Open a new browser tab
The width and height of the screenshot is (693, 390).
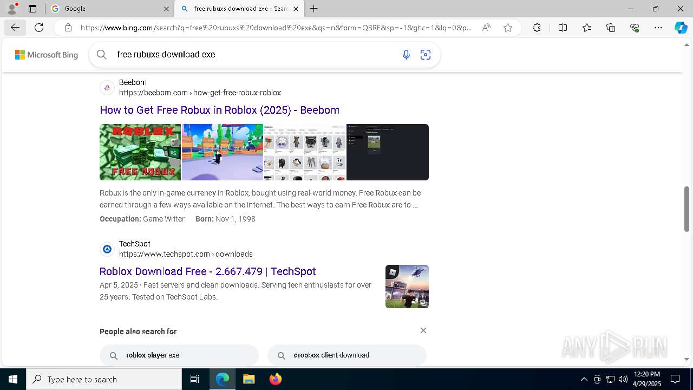(314, 9)
